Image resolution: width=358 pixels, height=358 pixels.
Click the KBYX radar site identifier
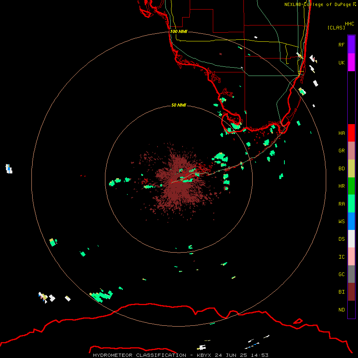click(204, 355)
